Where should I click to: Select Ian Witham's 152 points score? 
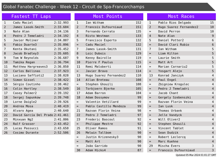pos(138,23)
